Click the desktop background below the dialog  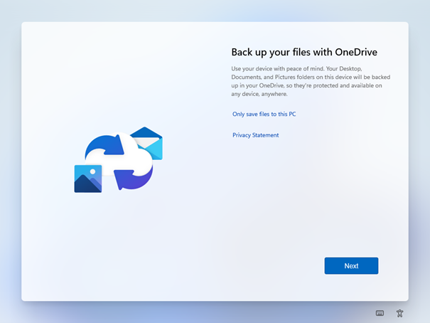[213, 313]
